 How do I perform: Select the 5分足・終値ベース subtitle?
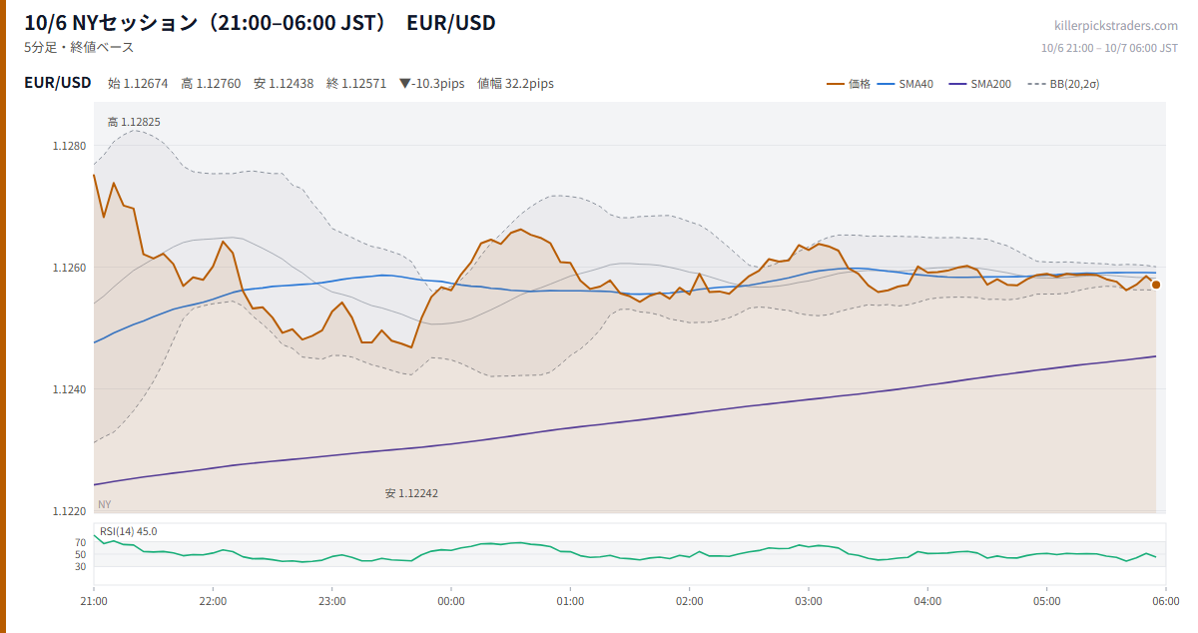[x=79, y=47]
